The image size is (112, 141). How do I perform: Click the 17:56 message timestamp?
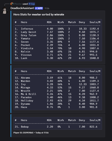(x=47, y=8)
